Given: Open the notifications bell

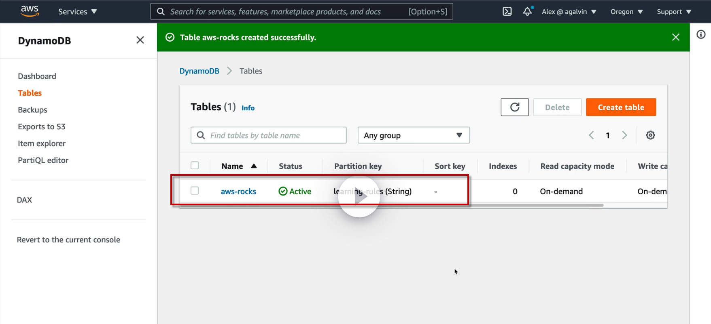Looking at the screenshot, I should point(527,12).
